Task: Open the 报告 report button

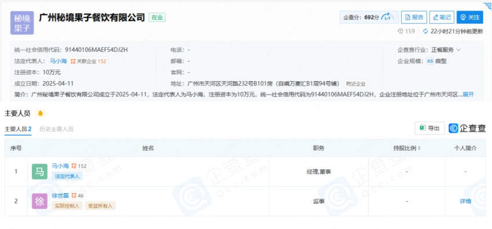Action: click(414, 17)
